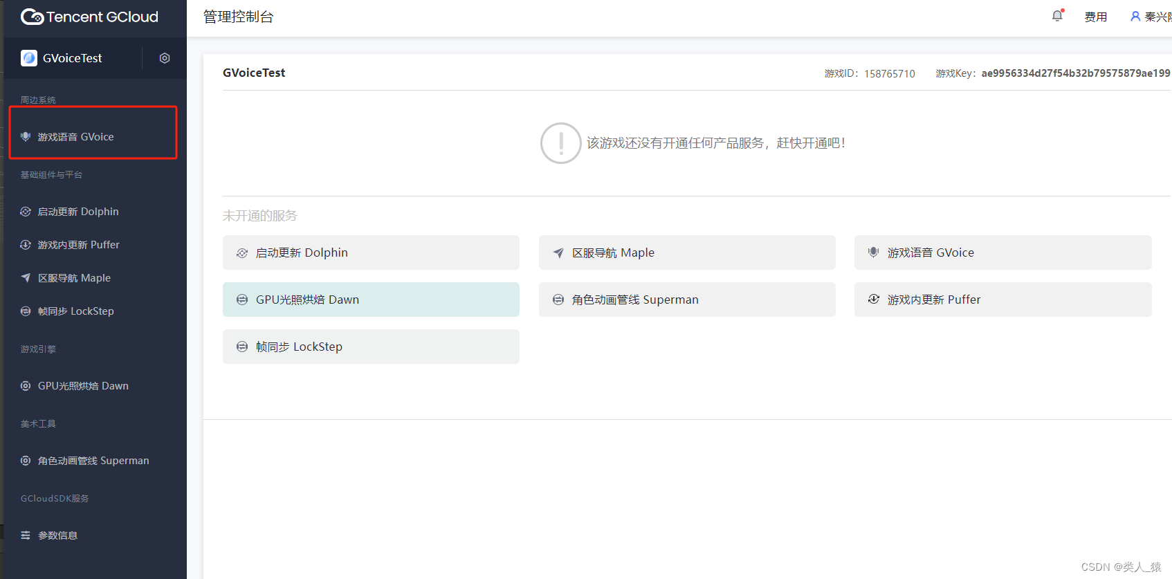Click the LockStep icon in sidebar
The width and height of the screenshot is (1172, 579).
pos(26,311)
